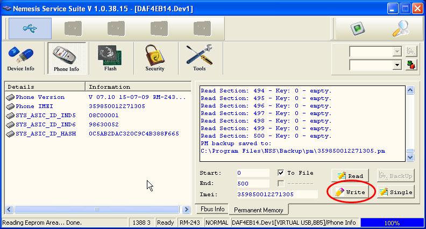Click the backup file path in log
The image size is (426, 229).
(293, 151)
